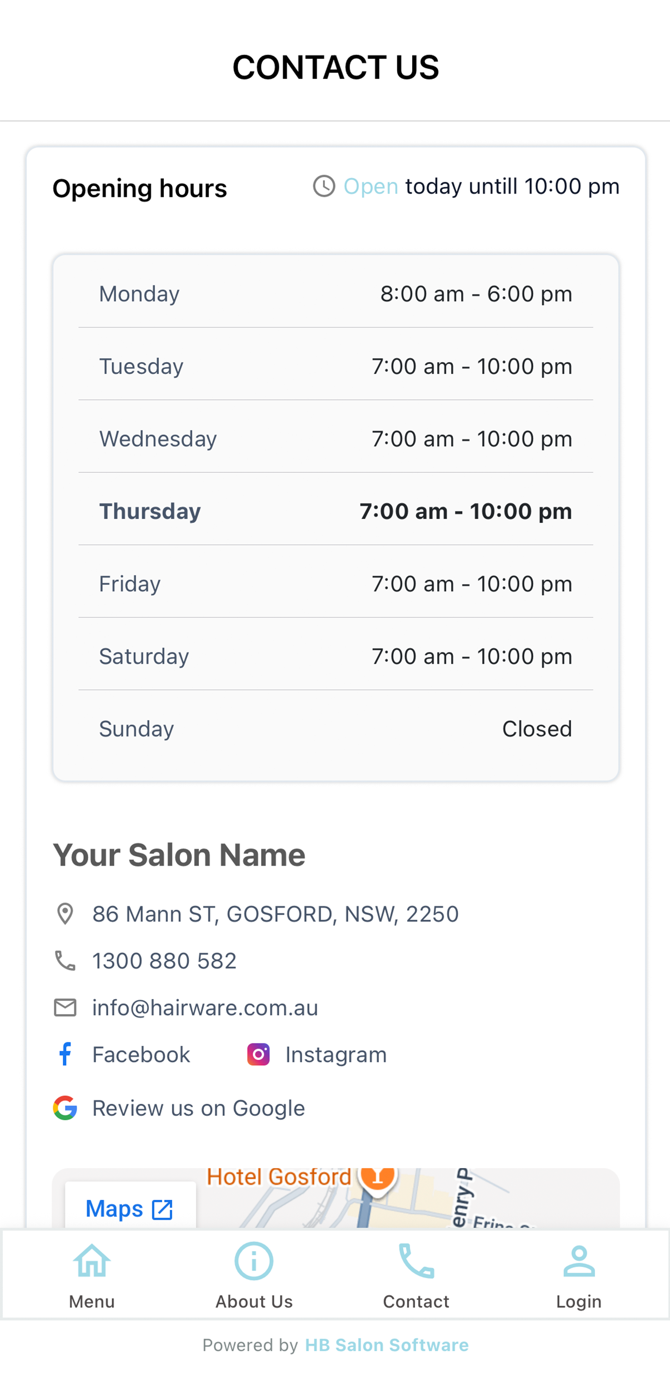Call phone number 1300 880 582
Viewport: 670px width, 1389px height.
pyautogui.click(x=164, y=960)
